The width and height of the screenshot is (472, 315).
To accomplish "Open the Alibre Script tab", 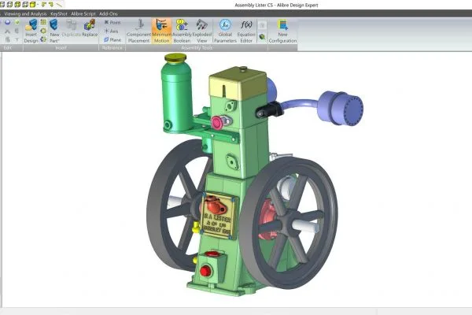I will coord(83,14).
